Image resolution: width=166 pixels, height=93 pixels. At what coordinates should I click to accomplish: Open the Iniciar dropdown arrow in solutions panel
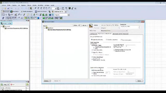pos(8,84)
